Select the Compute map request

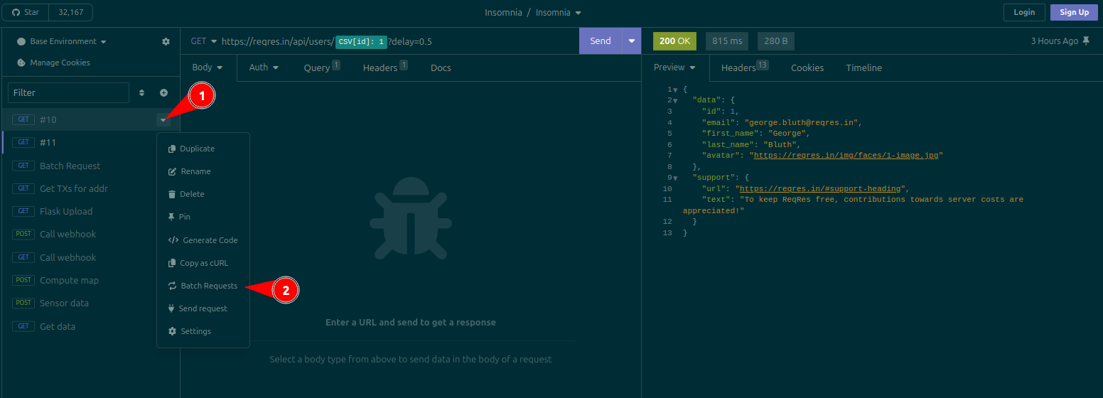pos(90,280)
